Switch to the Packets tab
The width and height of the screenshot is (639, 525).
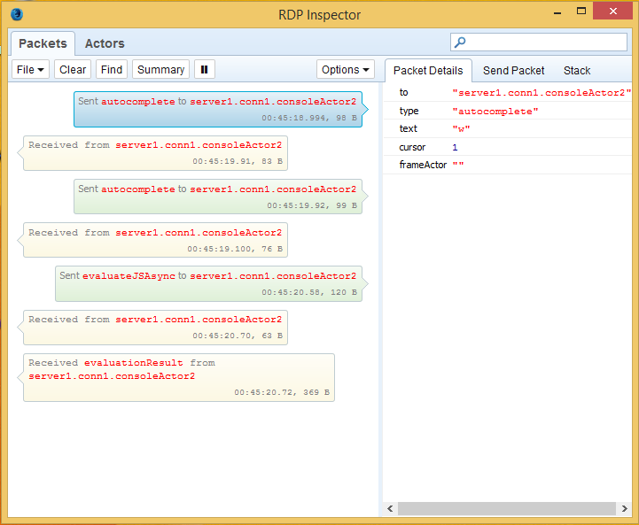click(43, 43)
